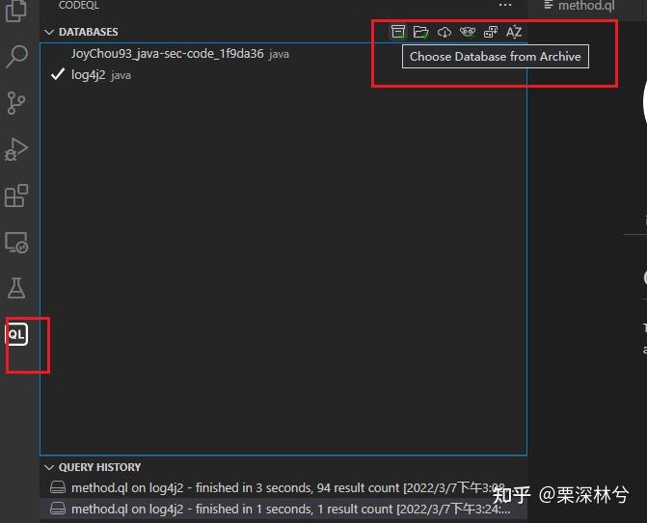
Task: Open Run and Debug view
Action: click(x=16, y=148)
